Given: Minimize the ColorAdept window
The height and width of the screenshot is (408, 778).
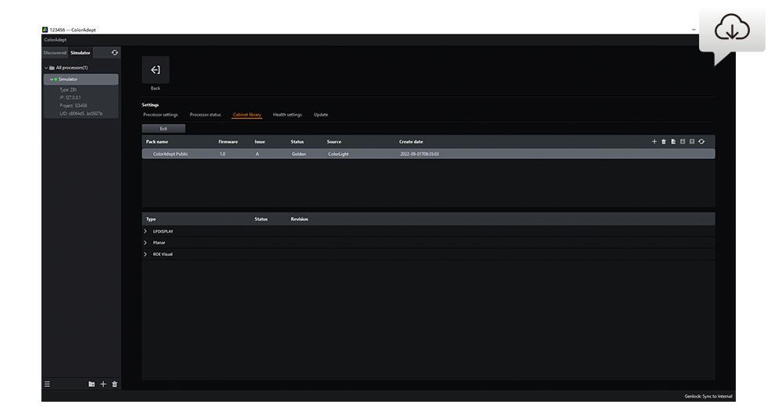Looking at the screenshot, I should 694,30.
